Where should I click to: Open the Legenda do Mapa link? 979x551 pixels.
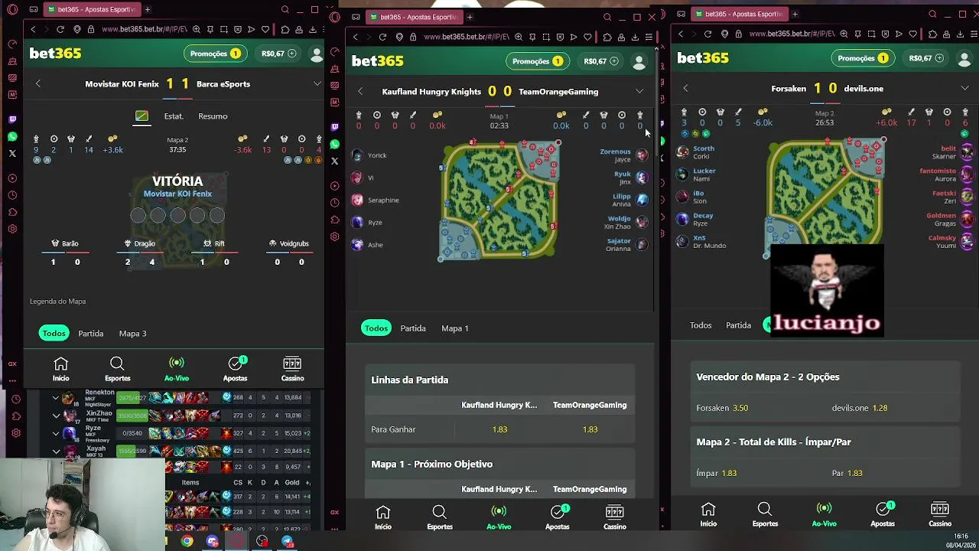pyautogui.click(x=57, y=302)
